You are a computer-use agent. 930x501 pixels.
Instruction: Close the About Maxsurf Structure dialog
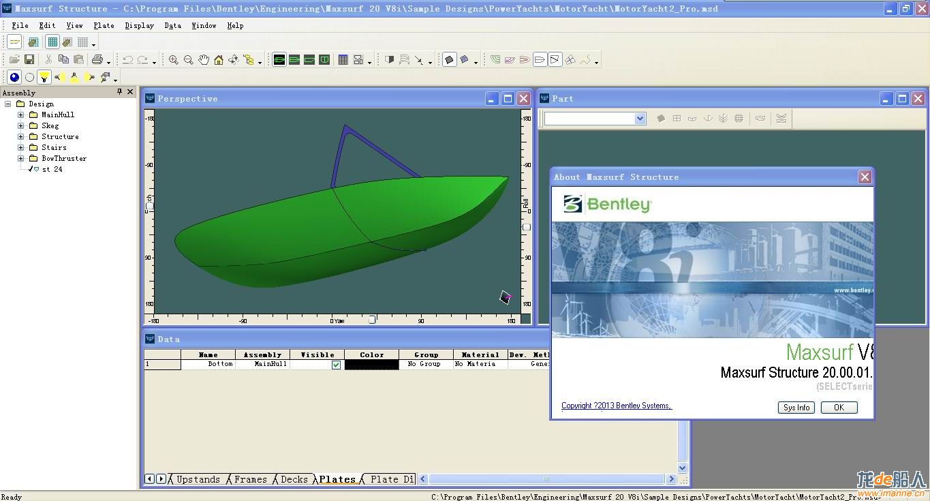click(x=865, y=177)
